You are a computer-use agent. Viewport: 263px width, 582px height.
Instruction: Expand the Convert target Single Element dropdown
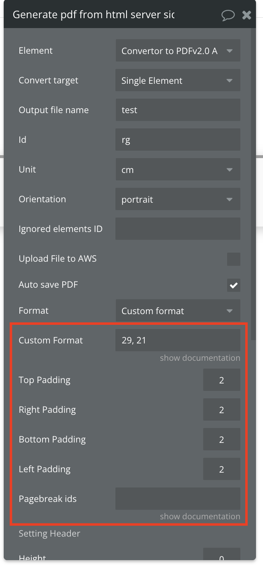178,80
